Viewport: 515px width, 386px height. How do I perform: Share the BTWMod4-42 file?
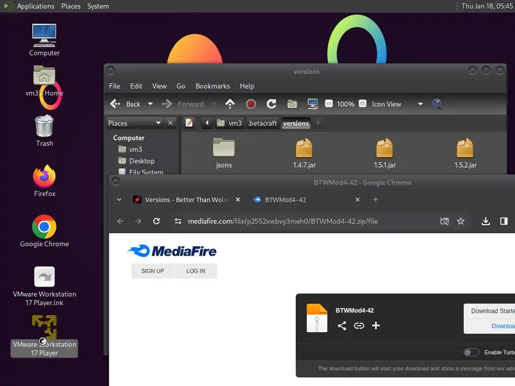pyautogui.click(x=342, y=325)
